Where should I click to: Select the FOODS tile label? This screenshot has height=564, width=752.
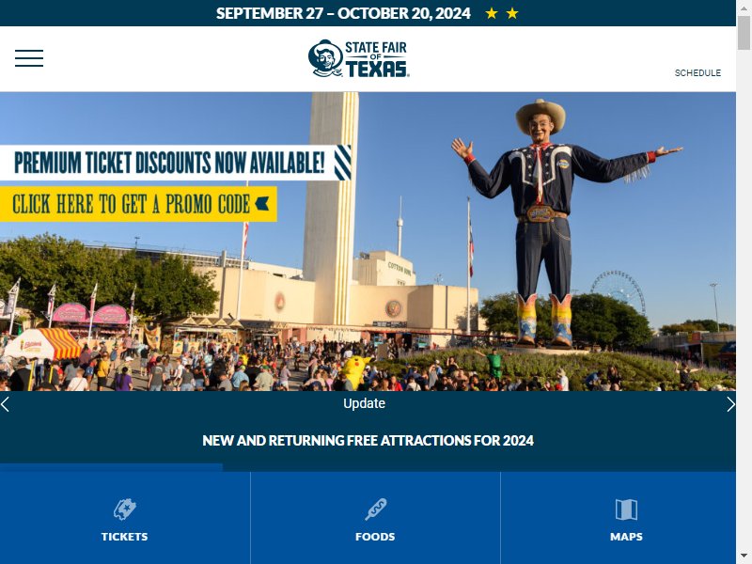375,537
